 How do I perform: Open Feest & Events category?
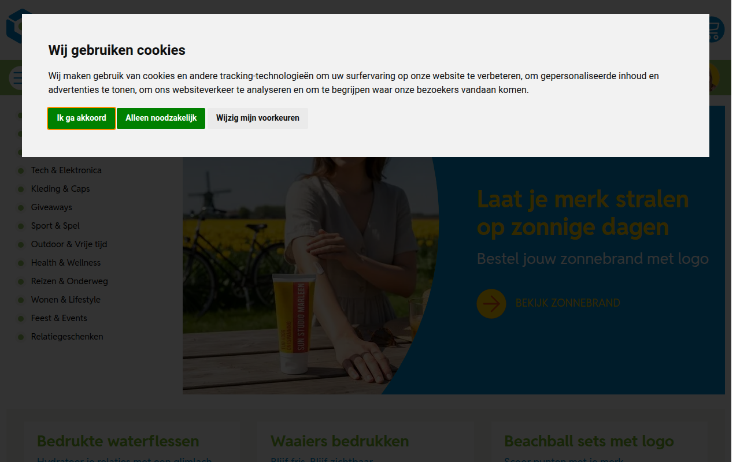click(x=59, y=318)
